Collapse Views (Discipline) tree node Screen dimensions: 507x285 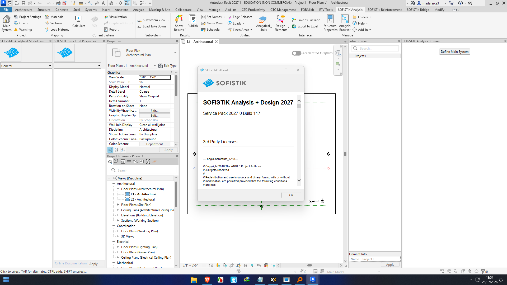pyautogui.click(x=109, y=178)
